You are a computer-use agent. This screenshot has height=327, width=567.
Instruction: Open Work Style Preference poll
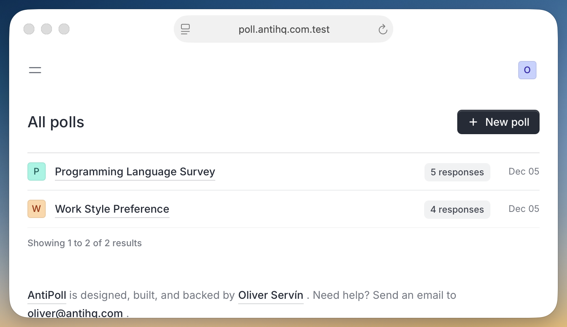(112, 209)
